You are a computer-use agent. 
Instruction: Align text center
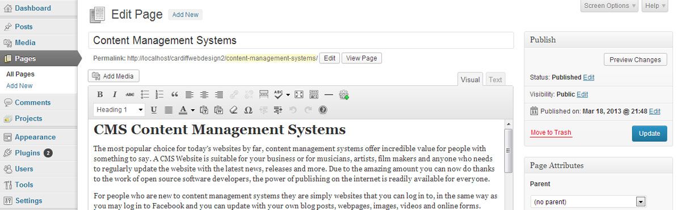click(204, 95)
